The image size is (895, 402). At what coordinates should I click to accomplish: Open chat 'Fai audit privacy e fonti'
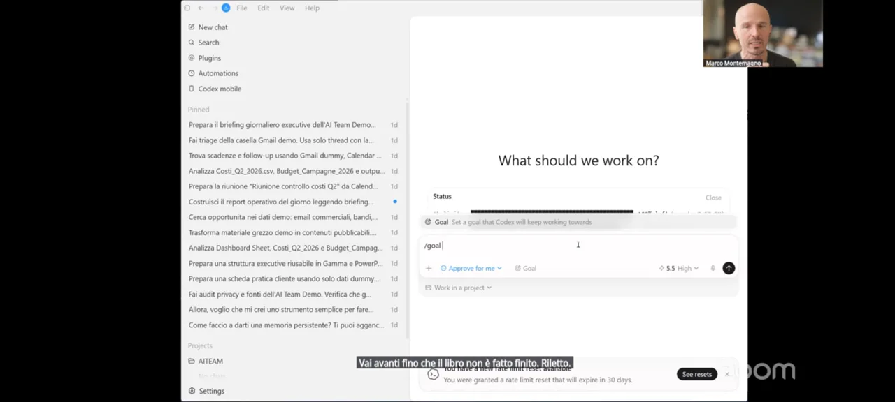[x=293, y=295]
